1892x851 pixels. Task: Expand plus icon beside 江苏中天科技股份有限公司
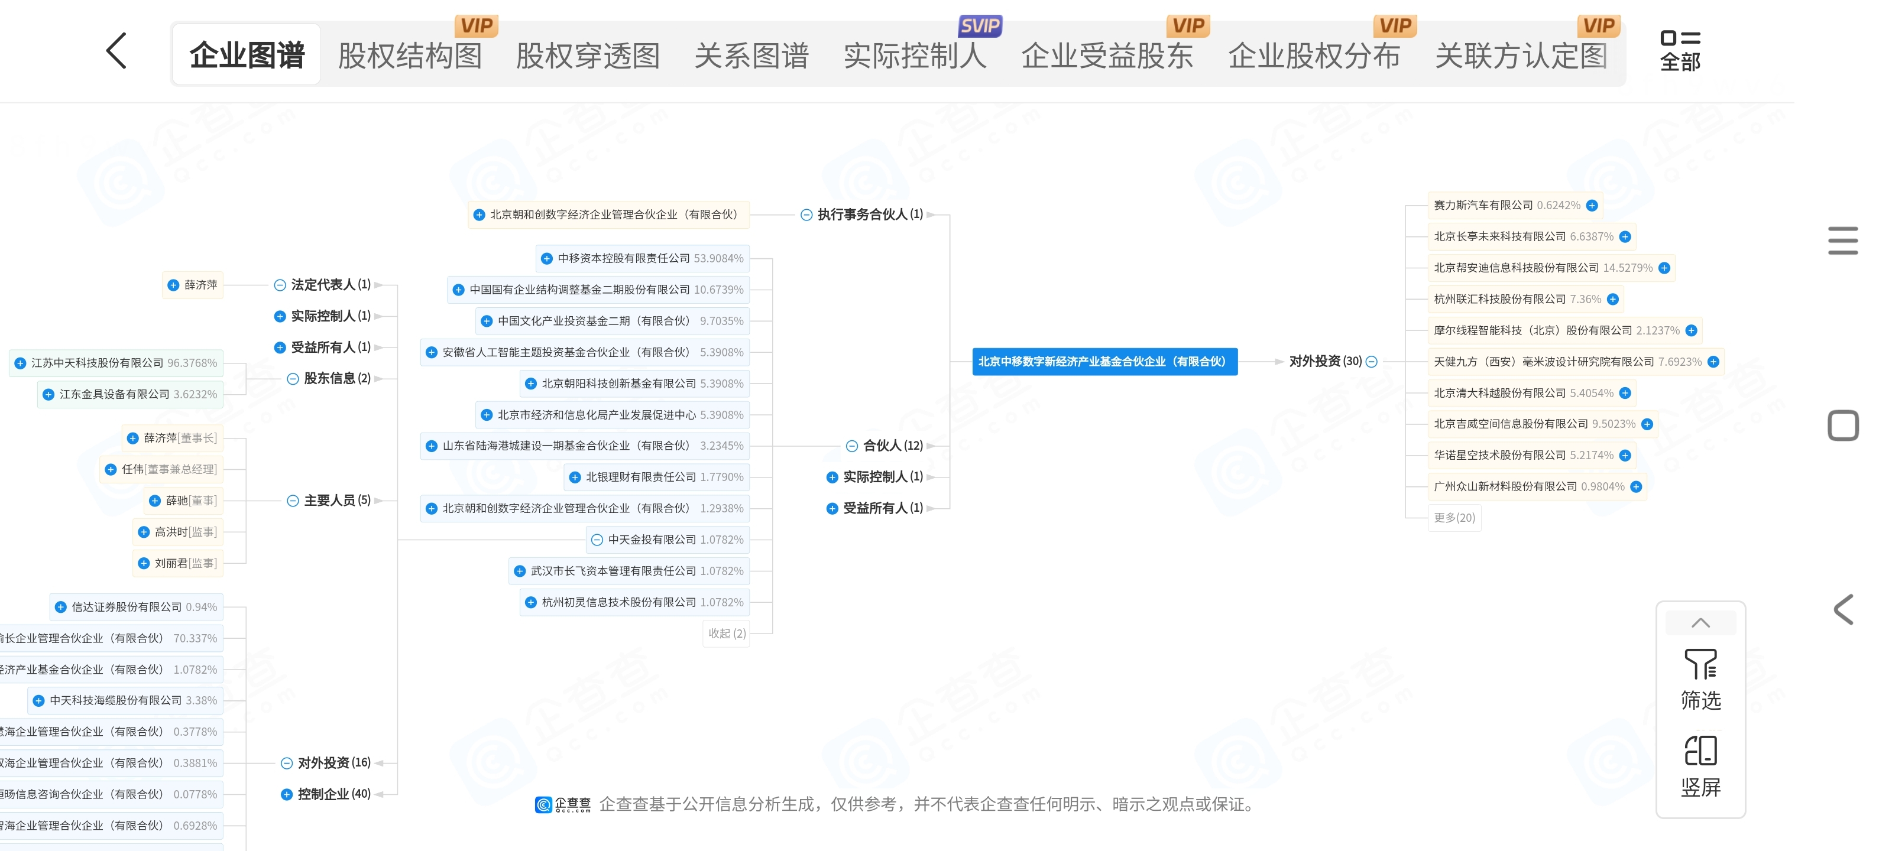20,363
